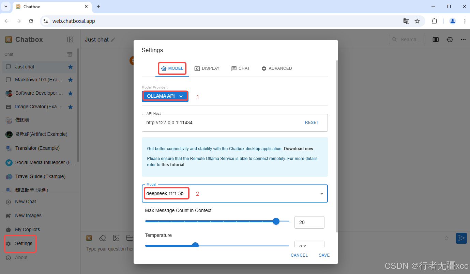Save the settings
Viewport: 470px width, 274px height.
324,255
